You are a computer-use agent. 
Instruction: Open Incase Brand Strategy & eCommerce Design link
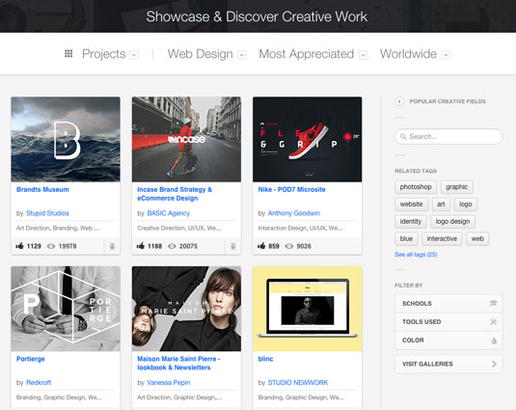[x=175, y=194]
